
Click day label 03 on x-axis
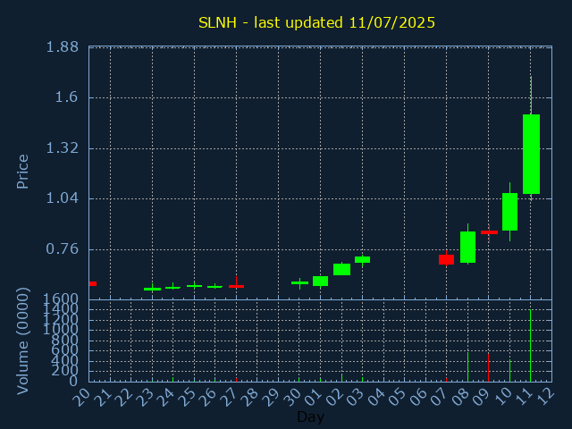[x=354, y=397]
